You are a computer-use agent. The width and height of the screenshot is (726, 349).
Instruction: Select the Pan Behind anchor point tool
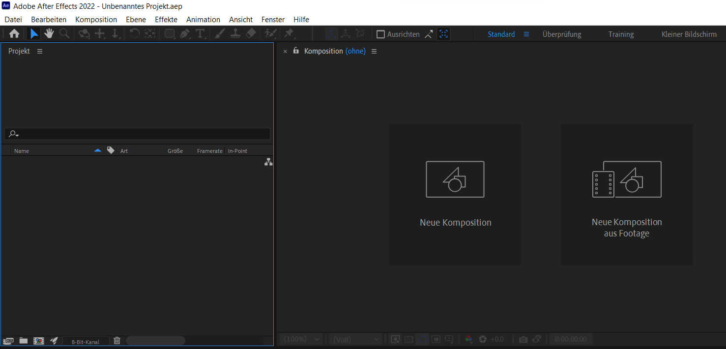point(150,34)
